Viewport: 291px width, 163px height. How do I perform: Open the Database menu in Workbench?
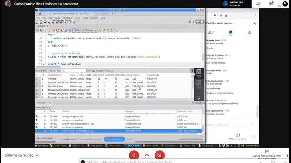pyautogui.click(x=68, y=18)
